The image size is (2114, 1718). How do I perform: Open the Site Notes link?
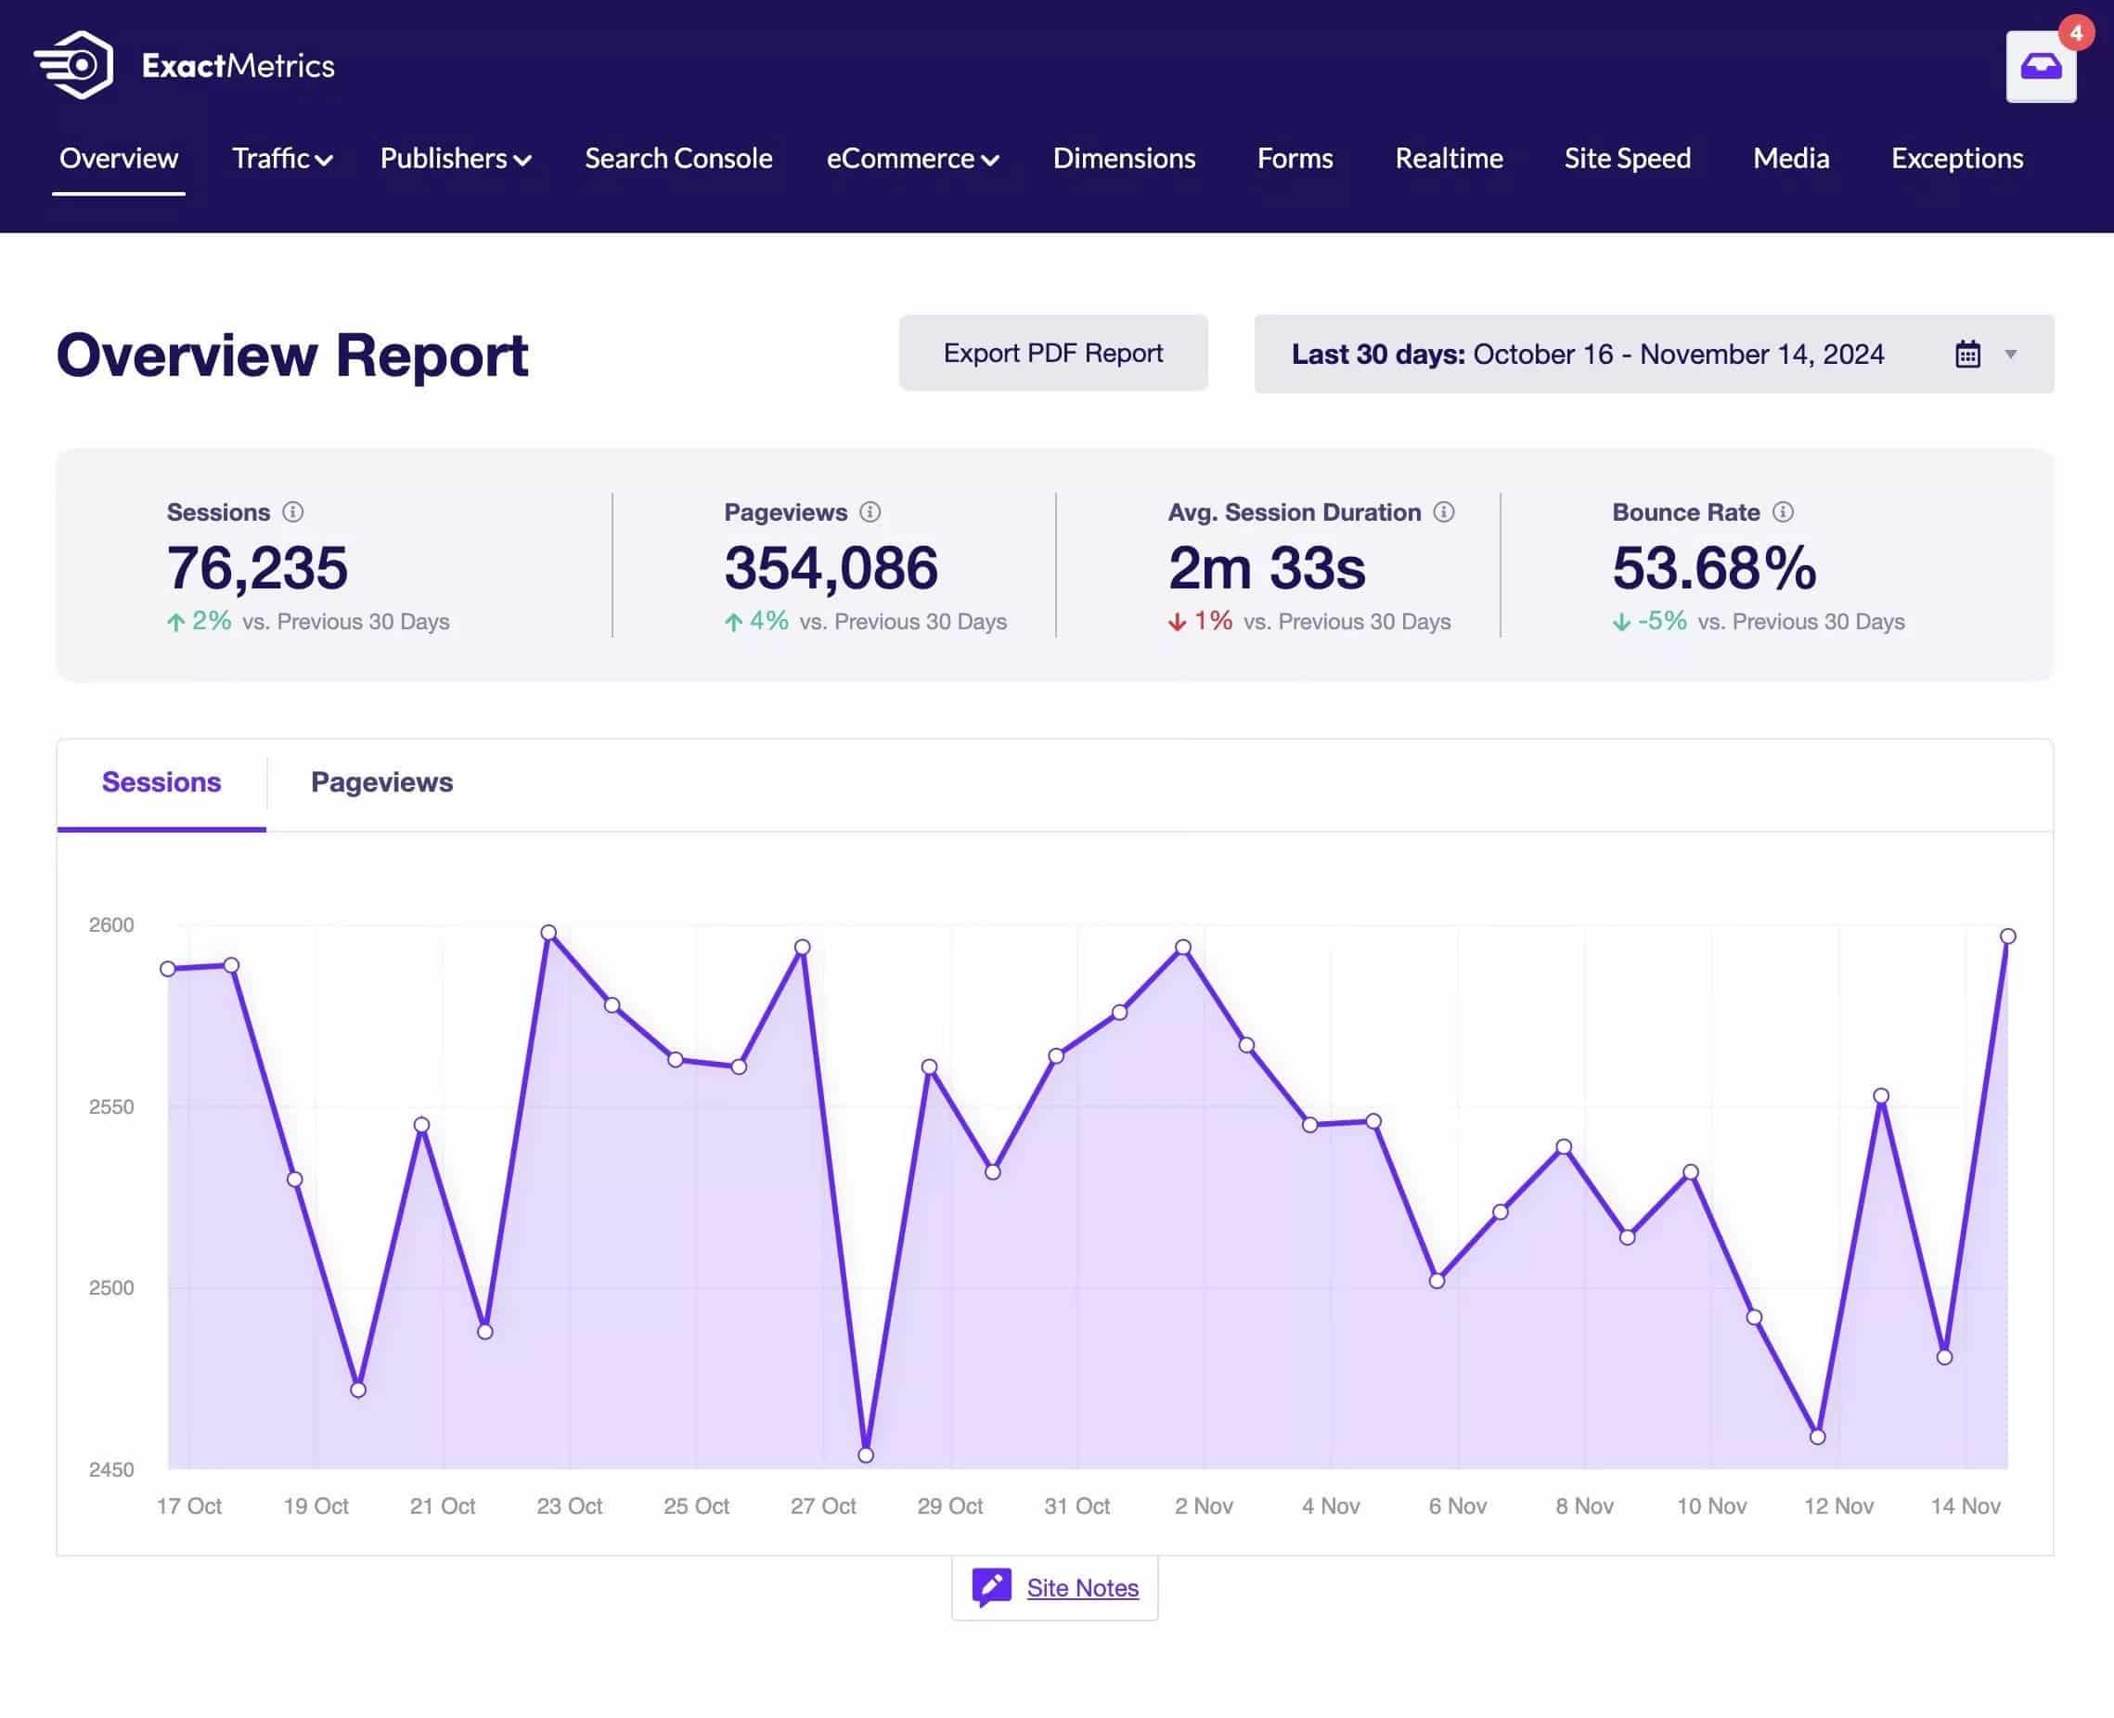click(1082, 1587)
